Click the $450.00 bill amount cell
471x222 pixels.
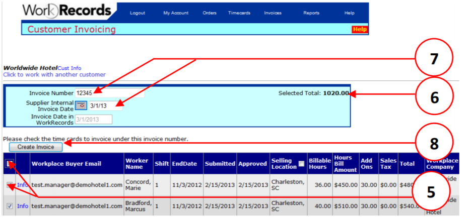pos(346,185)
